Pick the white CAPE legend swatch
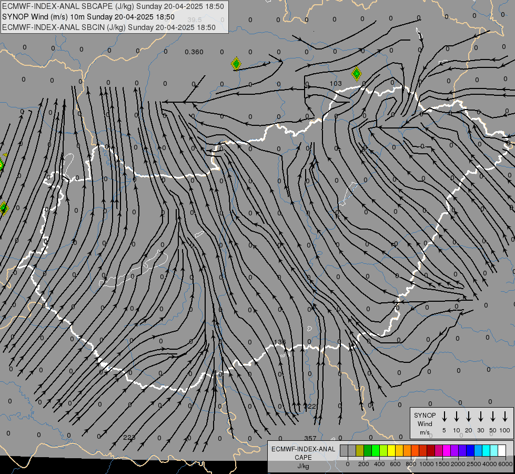515x474 pixels. [501, 451]
